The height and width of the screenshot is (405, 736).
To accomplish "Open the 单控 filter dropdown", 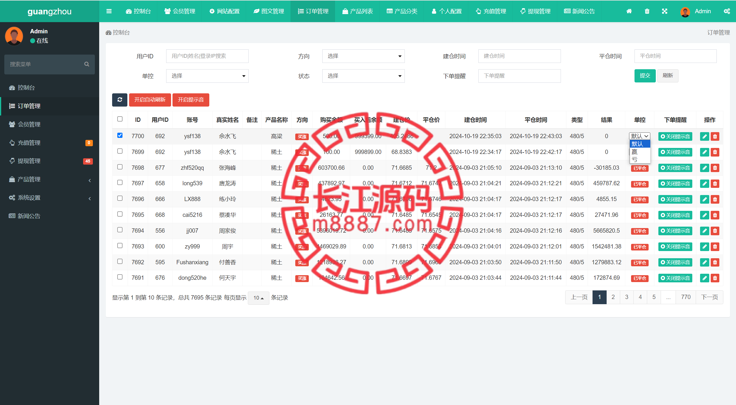I will pos(207,76).
